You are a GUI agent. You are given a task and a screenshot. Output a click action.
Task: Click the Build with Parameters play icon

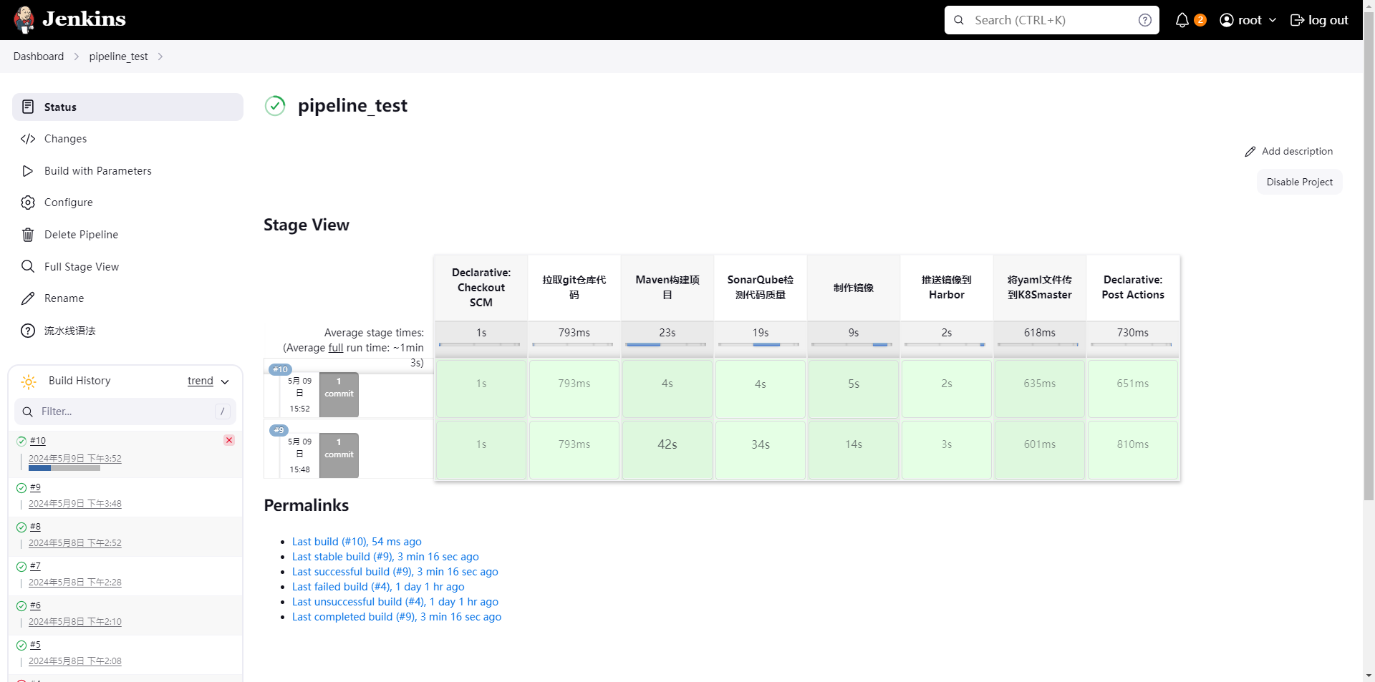click(x=28, y=171)
